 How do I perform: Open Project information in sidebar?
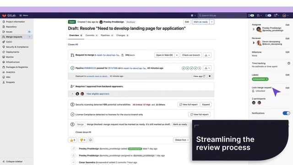pyautogui.click(x=15, y=22)
